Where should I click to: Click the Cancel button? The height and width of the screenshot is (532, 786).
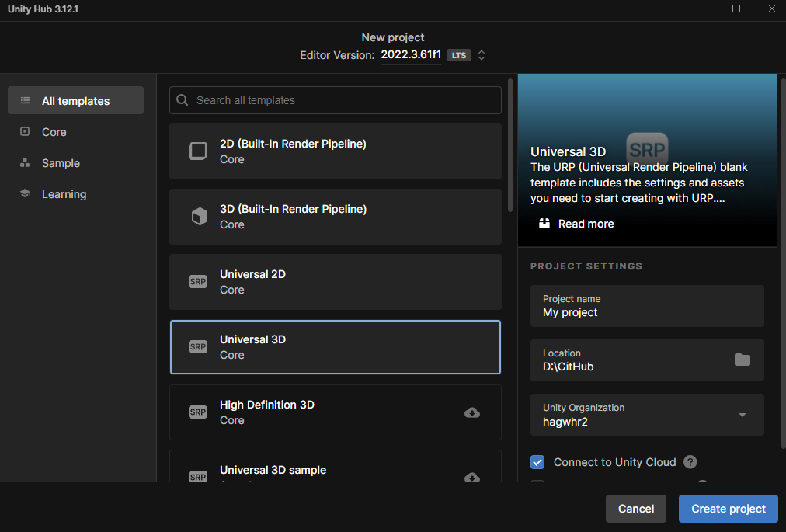[x=635, y=509]
